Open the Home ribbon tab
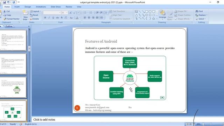 tap(7, 7)
